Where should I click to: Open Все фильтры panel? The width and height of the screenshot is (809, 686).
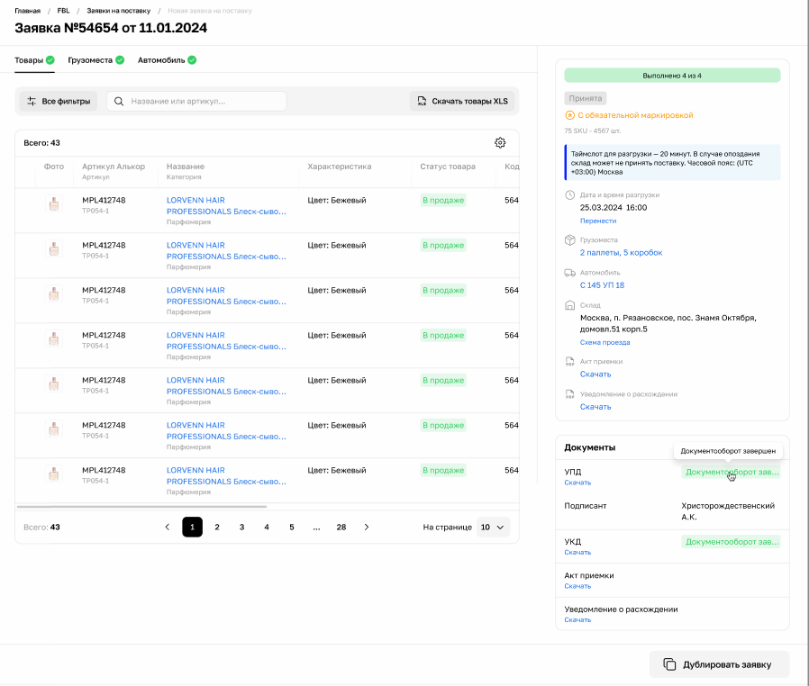pyautogui.click(x=59, y=101)
